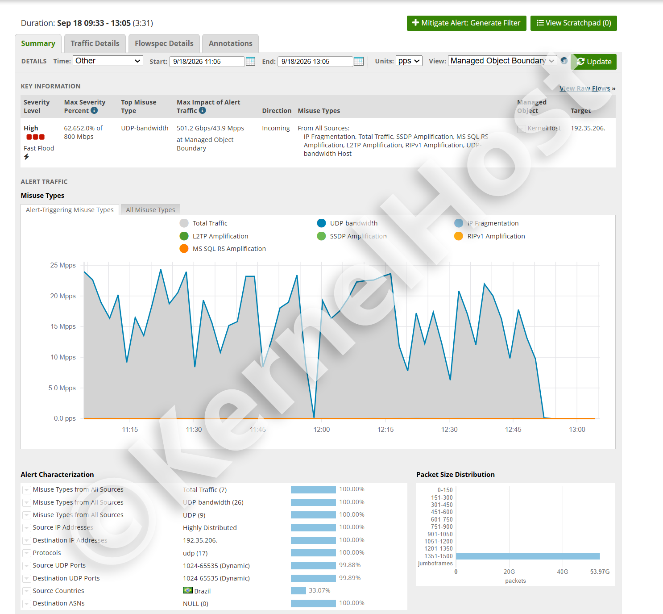Viewport: 663px width, 614px height.
Task: Click the 12:00 time label on chart
Action: click(322, 430)
